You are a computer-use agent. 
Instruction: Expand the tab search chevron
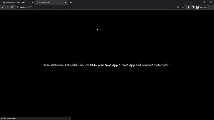[x=192, y=2]
